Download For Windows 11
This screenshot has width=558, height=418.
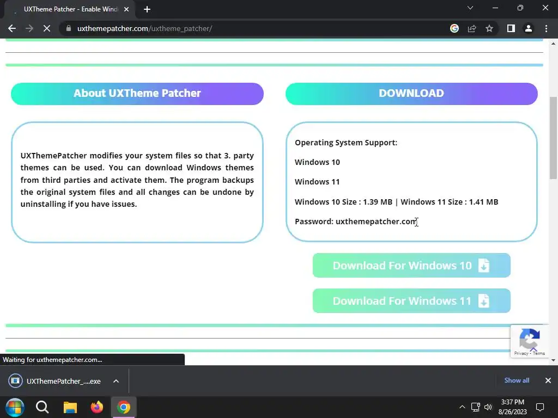[411, 300]
